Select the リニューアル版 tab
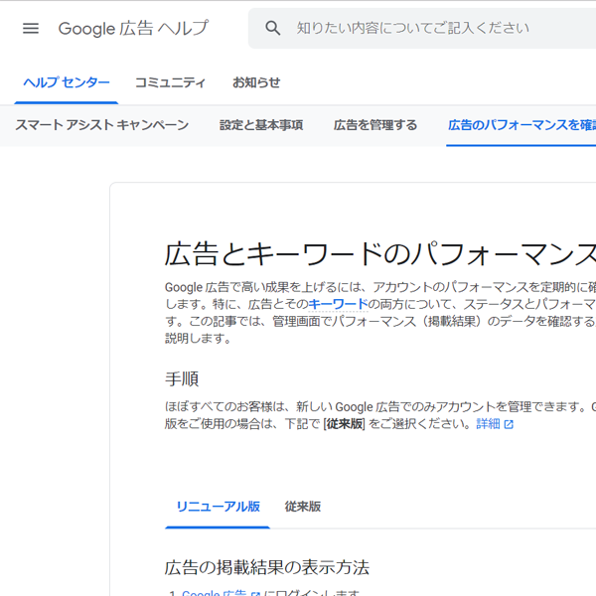The image size is (596, 596). click(x=218, y=507)
